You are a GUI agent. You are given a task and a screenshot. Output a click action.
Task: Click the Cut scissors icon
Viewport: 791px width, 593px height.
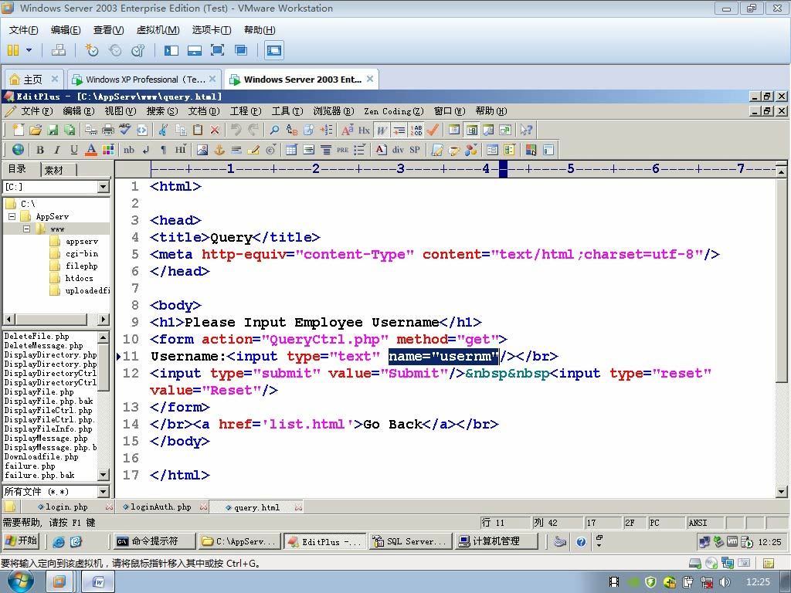point(162,130)
